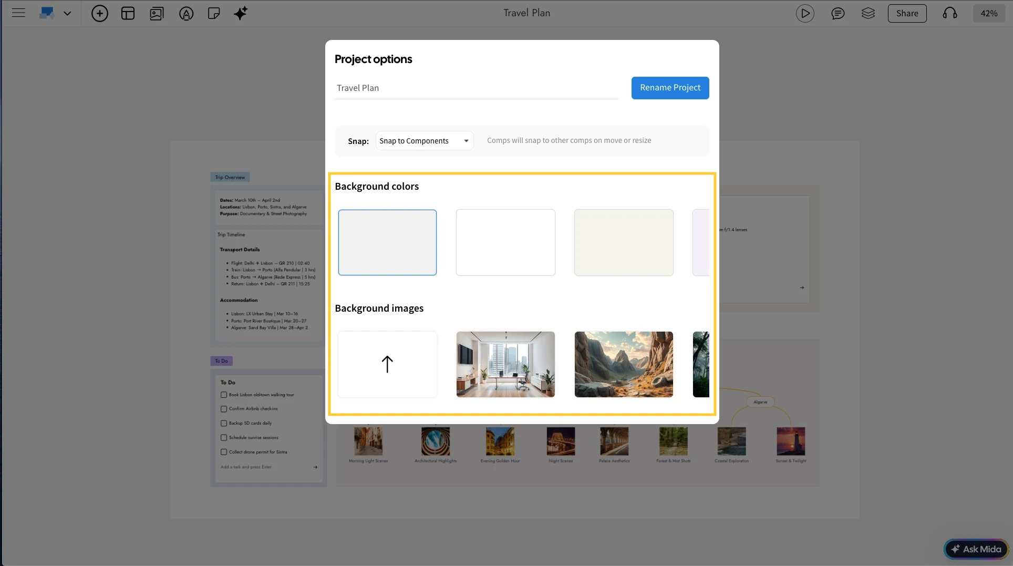The height and width of the screenshot is (566, 1013).
Task: Tick the Backup SD cards daily checkbox
Action: tap(224, 423)
